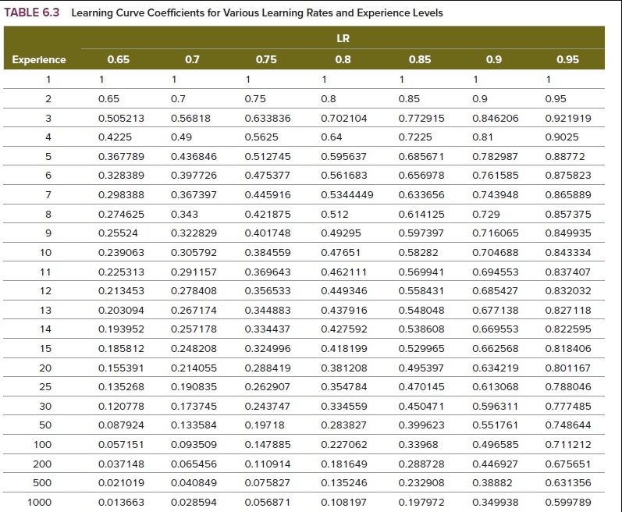Screen dimensions: 622x512
Task: Click the cell reading 0.595637
Action: point(343,157)
